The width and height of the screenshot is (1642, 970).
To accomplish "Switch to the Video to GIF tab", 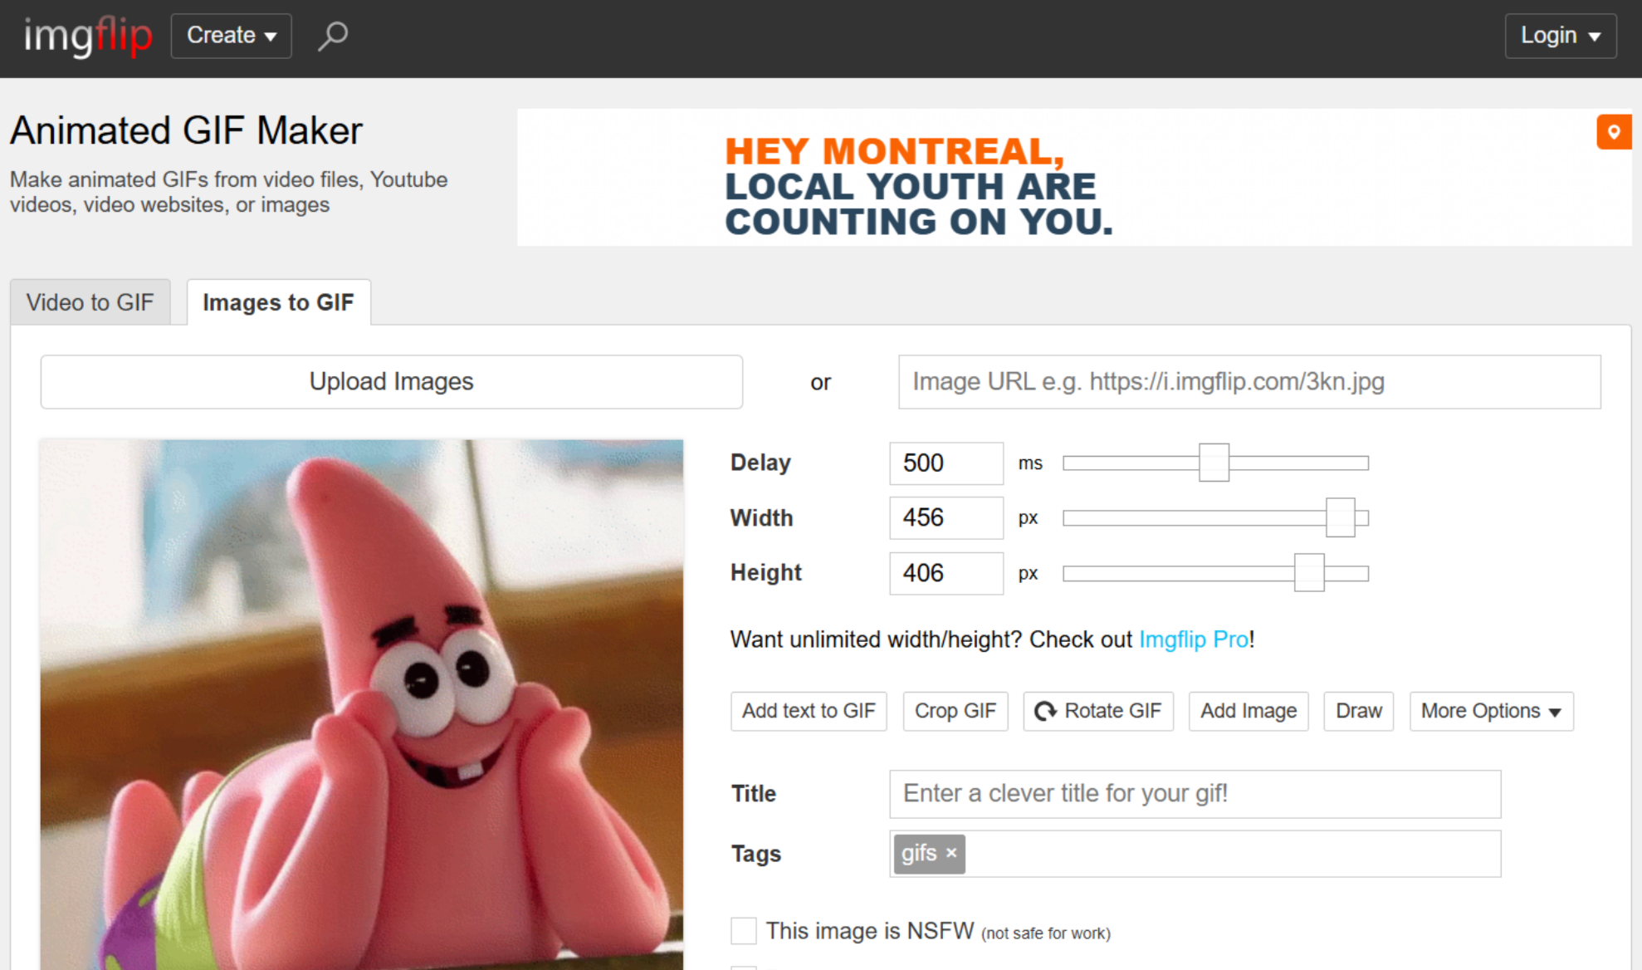I will tap(90, 302).
